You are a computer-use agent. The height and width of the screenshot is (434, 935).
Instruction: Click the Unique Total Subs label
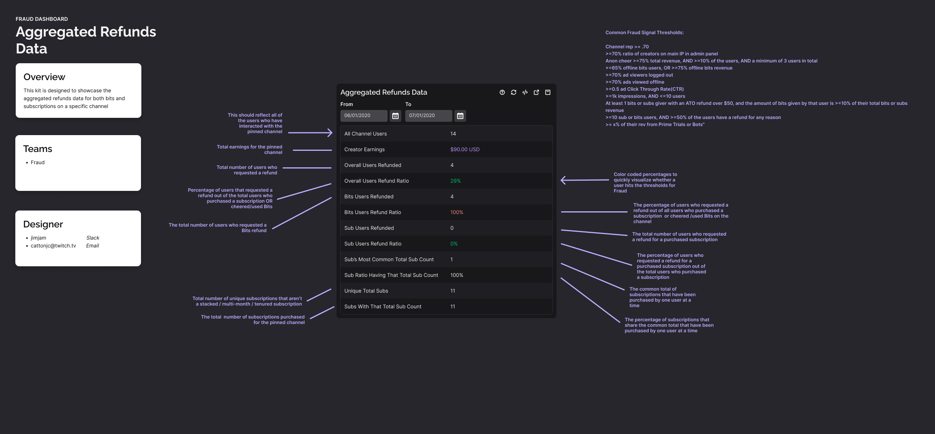pos(366,291)
